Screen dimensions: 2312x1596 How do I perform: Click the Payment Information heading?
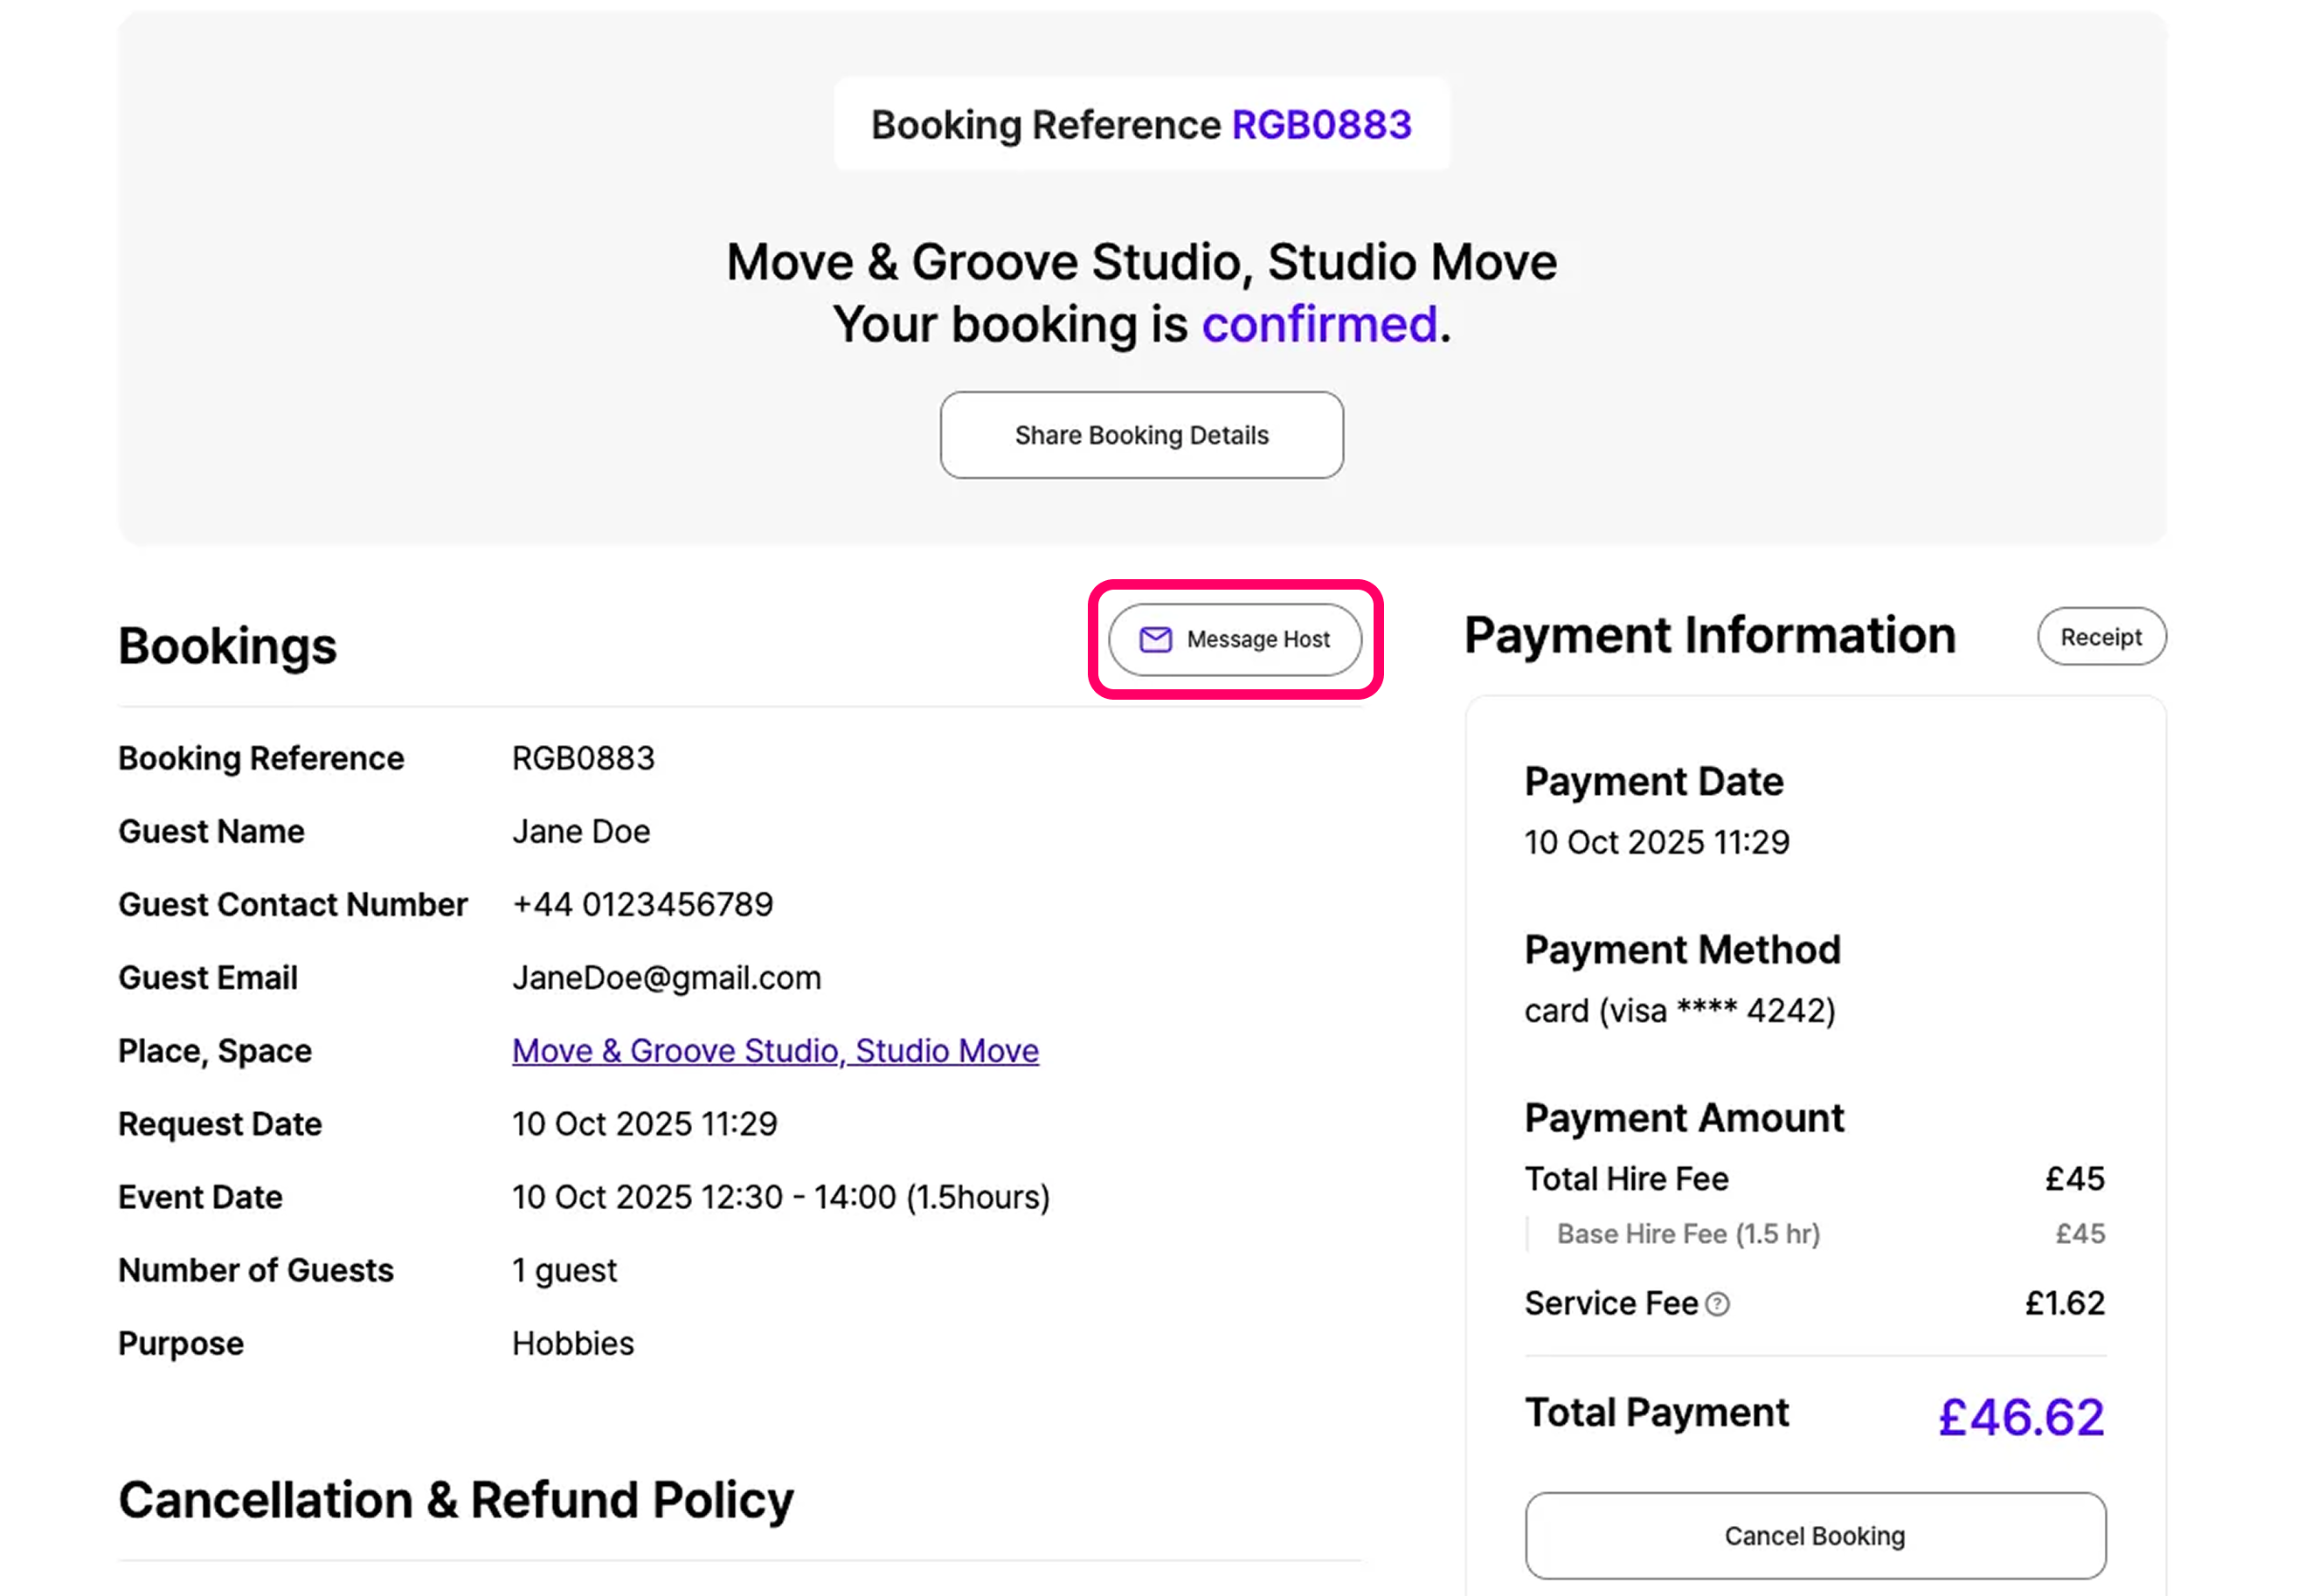1709,636
